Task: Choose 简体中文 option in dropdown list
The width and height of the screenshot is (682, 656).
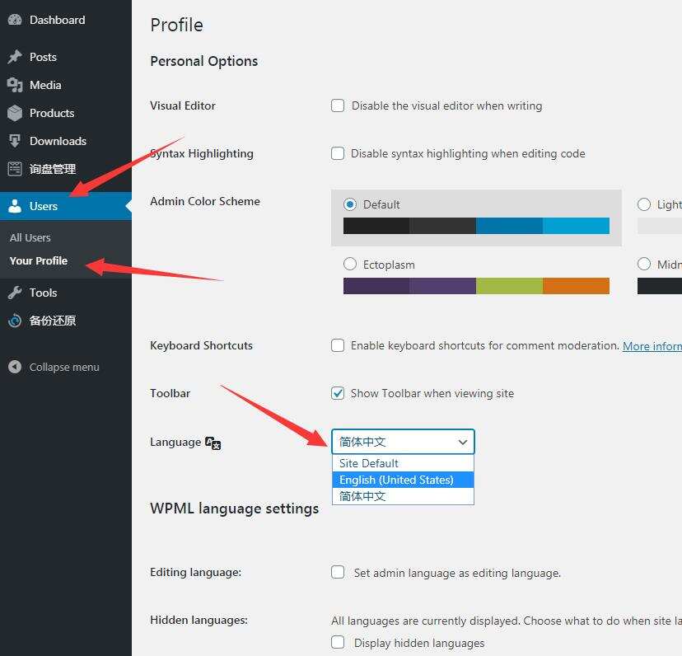Action: click(x=403, y=496)
